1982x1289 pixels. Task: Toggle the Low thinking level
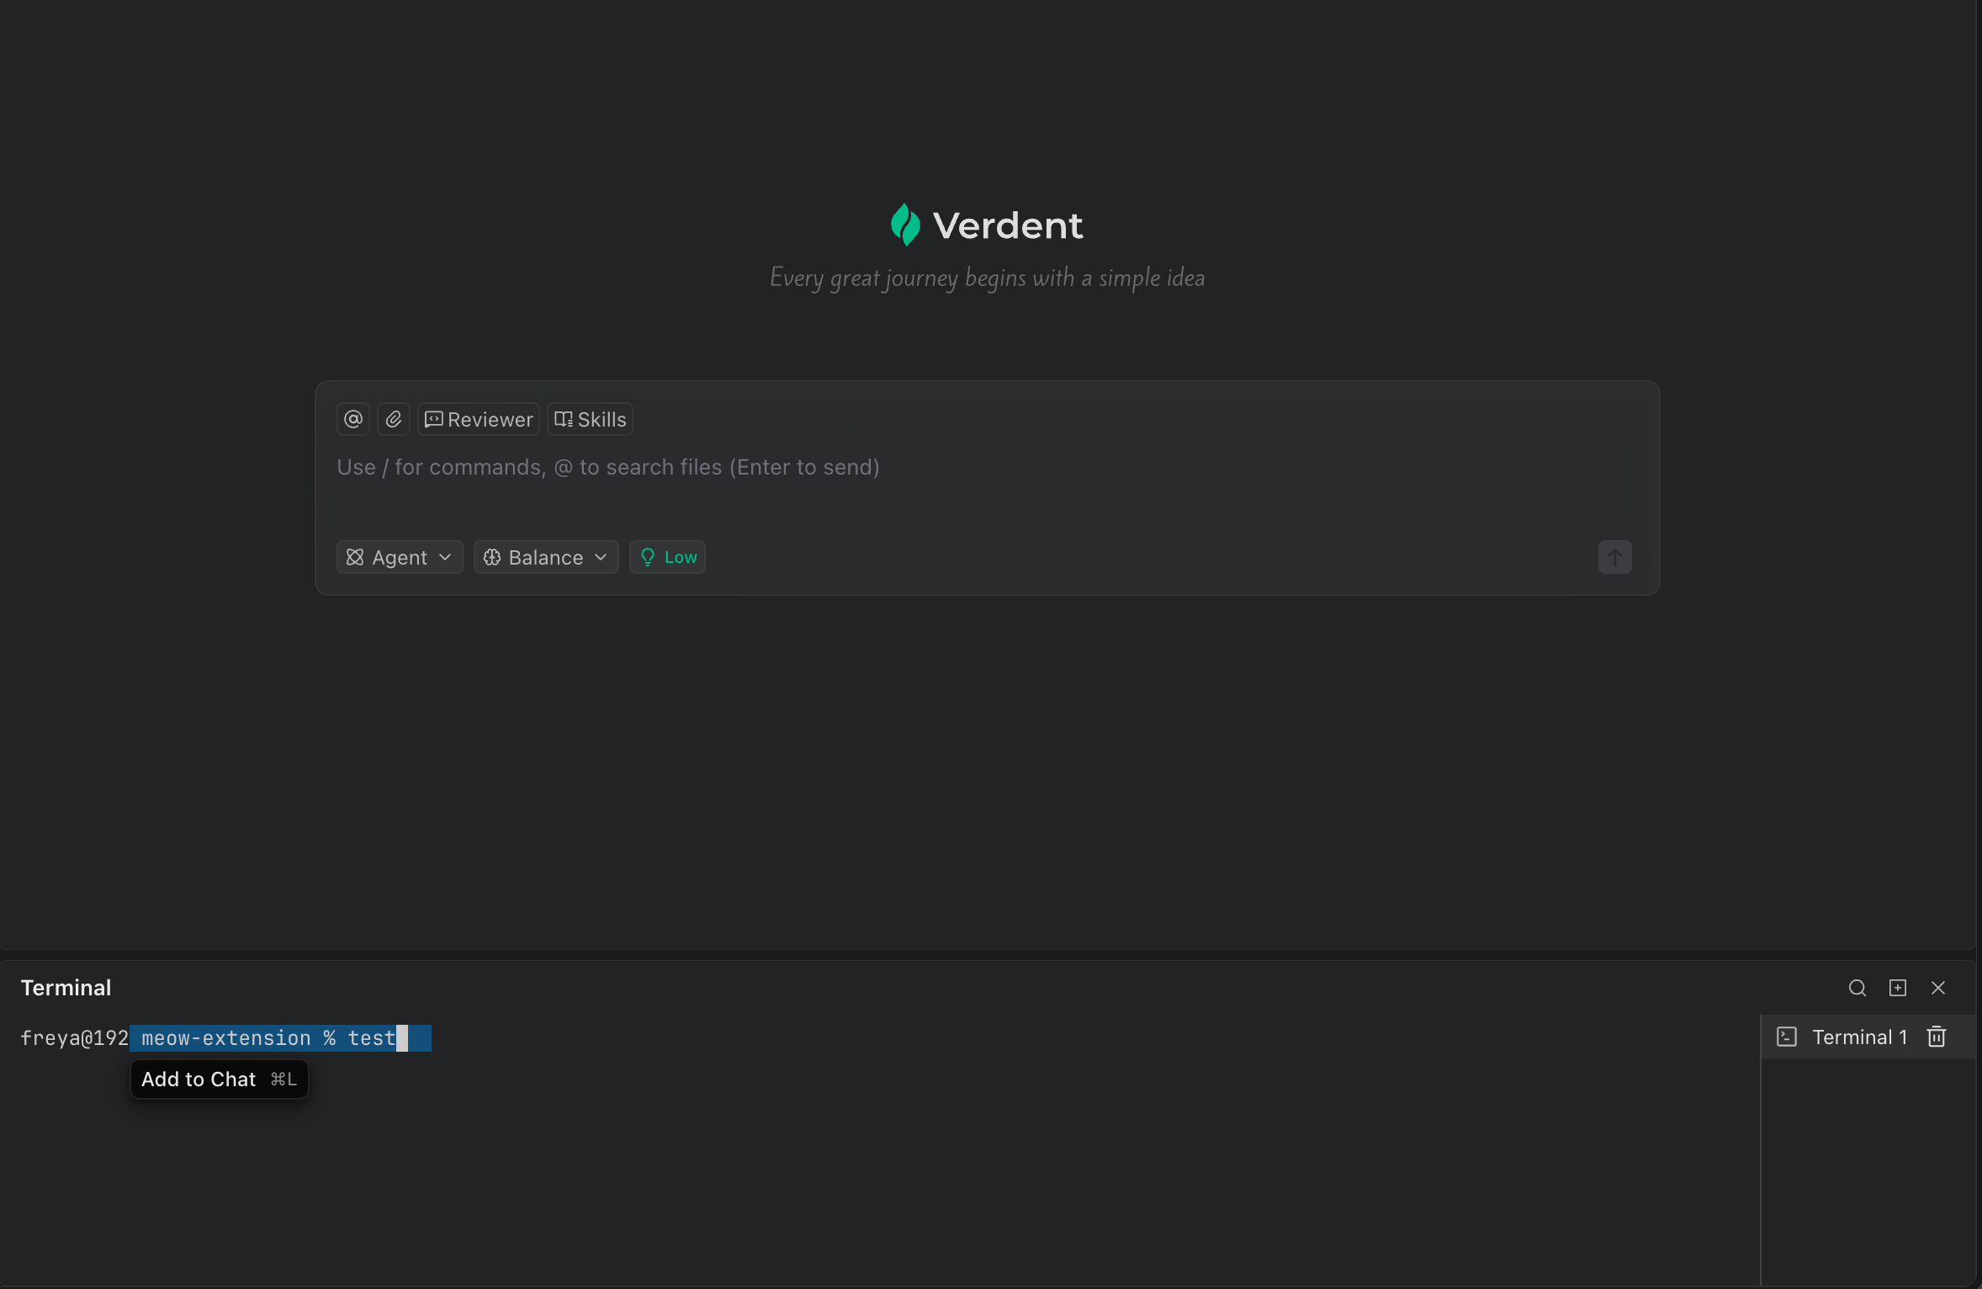[668, 557]
